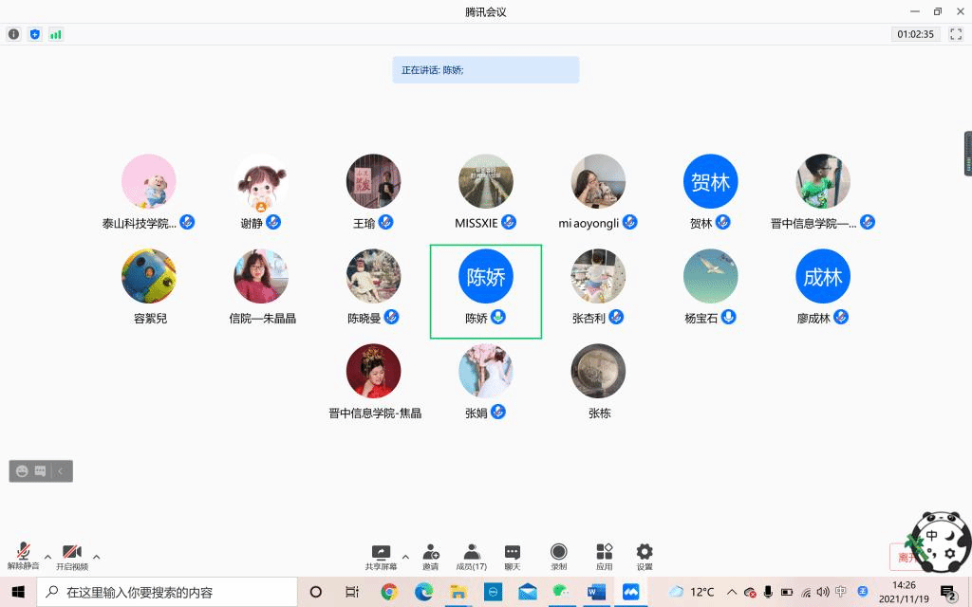Expand the share screen options arrow
Screen dimensions: 972x607
(x=405, y=557)
